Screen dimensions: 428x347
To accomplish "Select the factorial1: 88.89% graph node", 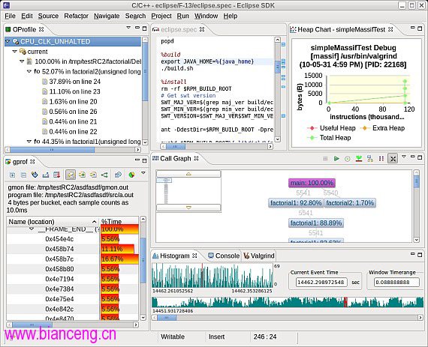I will pos(316,223).
